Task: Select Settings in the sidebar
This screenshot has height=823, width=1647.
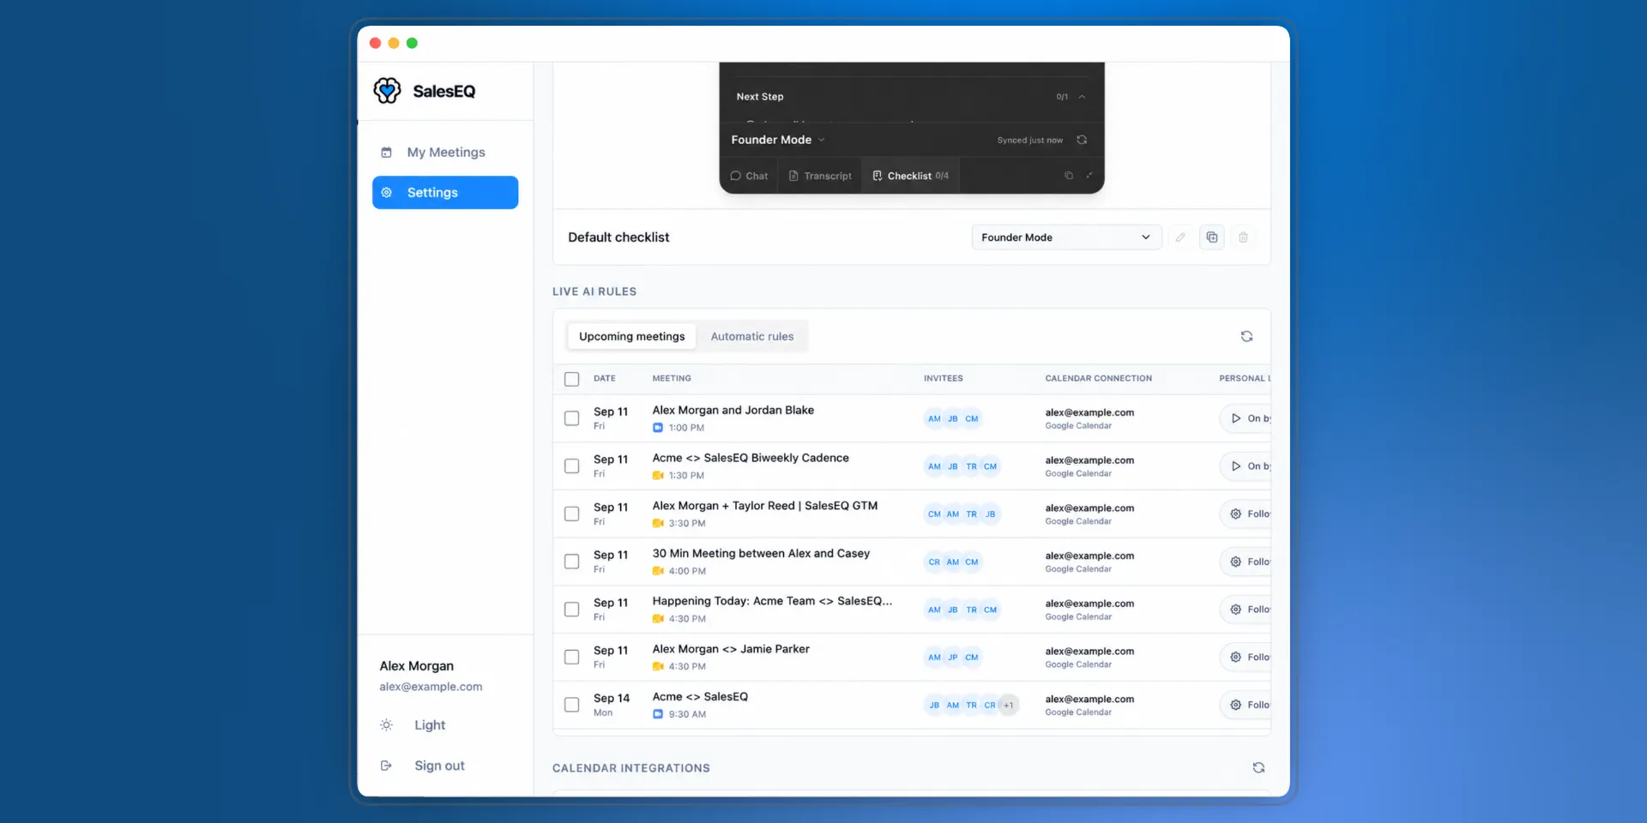Action: point(445,192)
